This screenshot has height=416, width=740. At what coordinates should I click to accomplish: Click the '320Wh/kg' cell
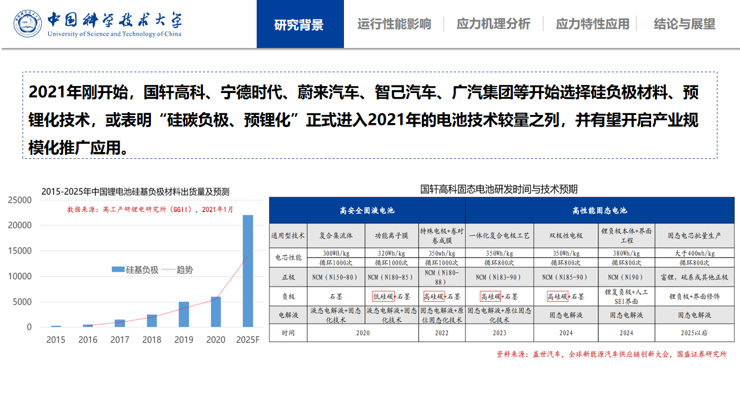pos(392,253)
